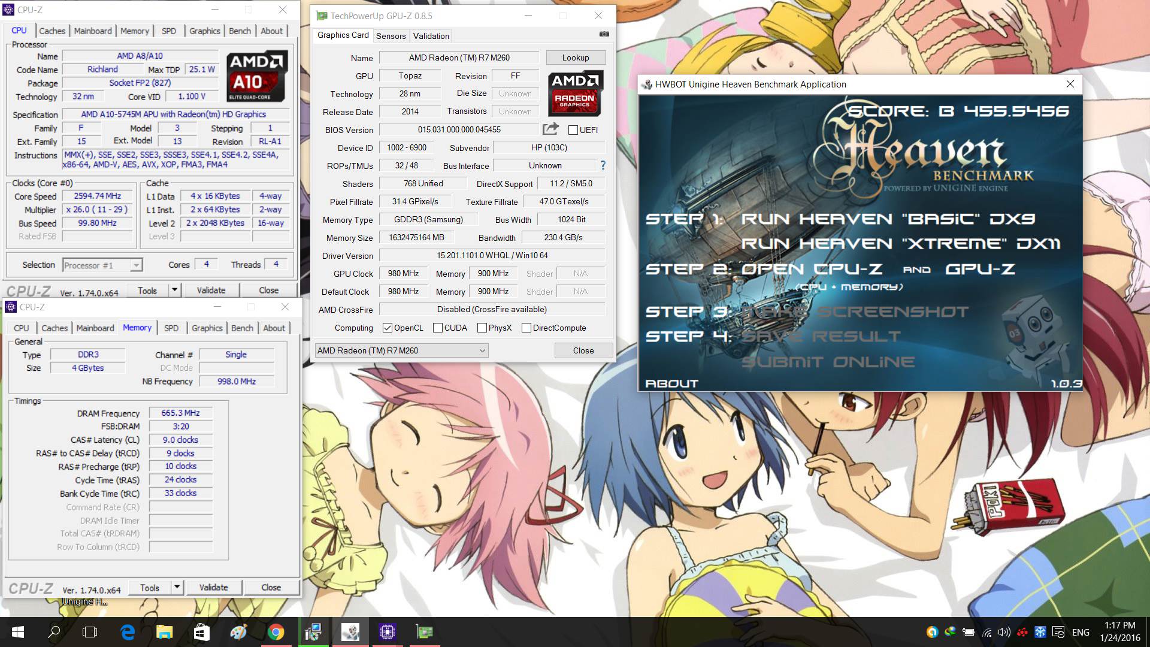
Task: Click Run Heaven "Xtreme" DX11 in HWBOT
Action: [901, 244]
